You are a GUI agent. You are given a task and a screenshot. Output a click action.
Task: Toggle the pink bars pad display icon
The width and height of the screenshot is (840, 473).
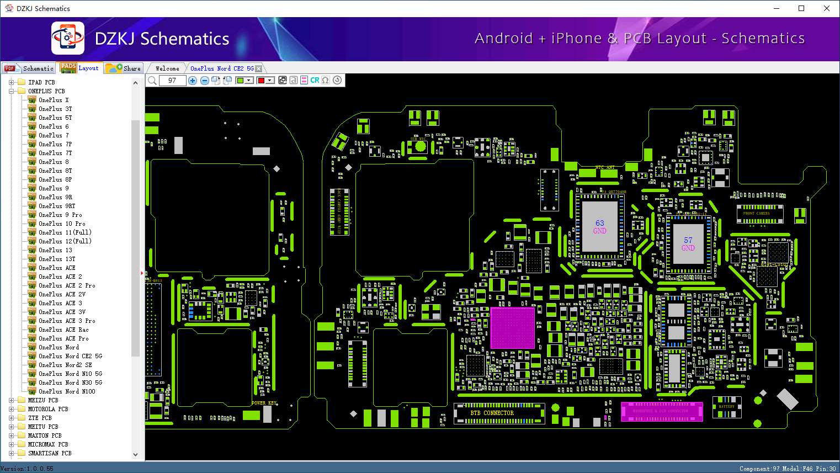click(x=304, y=80)
